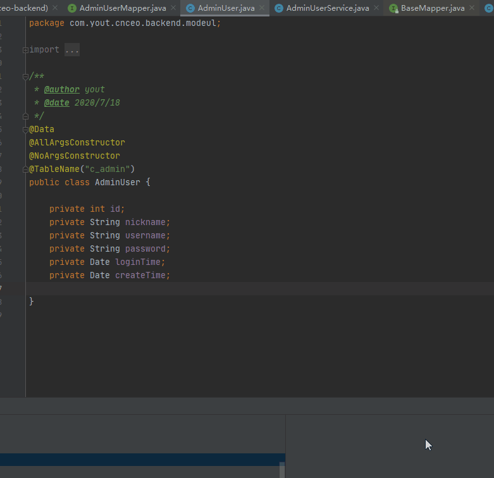Image resolution: width=494 pixels, height=478 pixels.
Task: Click the @date Javadoc tag
Action: (x=57, y=102)
